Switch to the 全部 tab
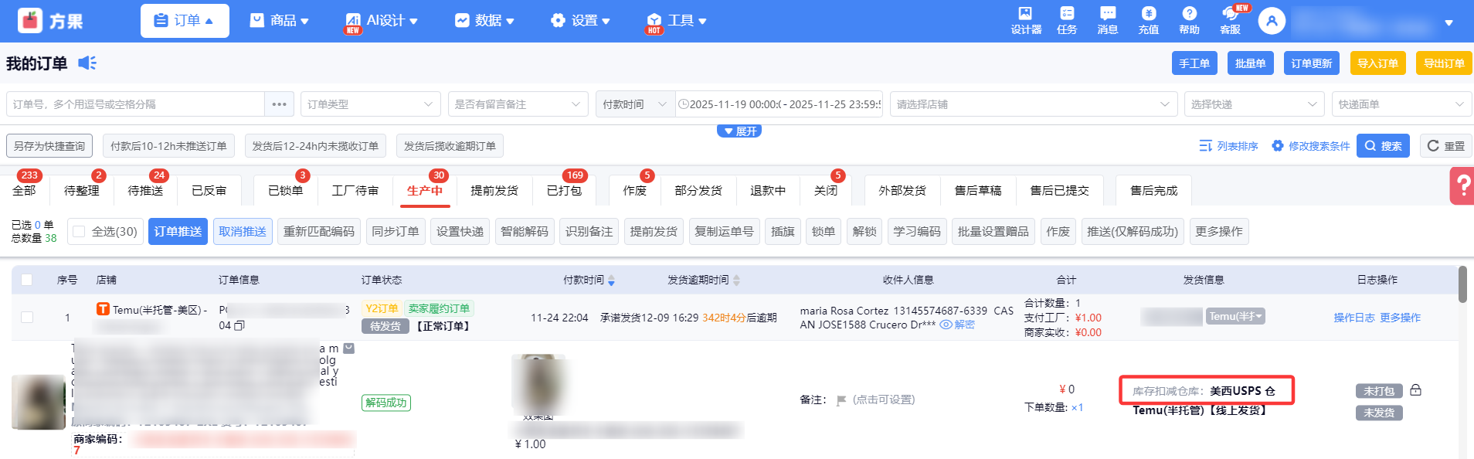 (x=24, y=190)
